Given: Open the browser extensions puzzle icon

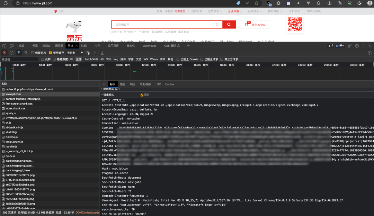Looking at the screenshot, I should pos(319,3).
